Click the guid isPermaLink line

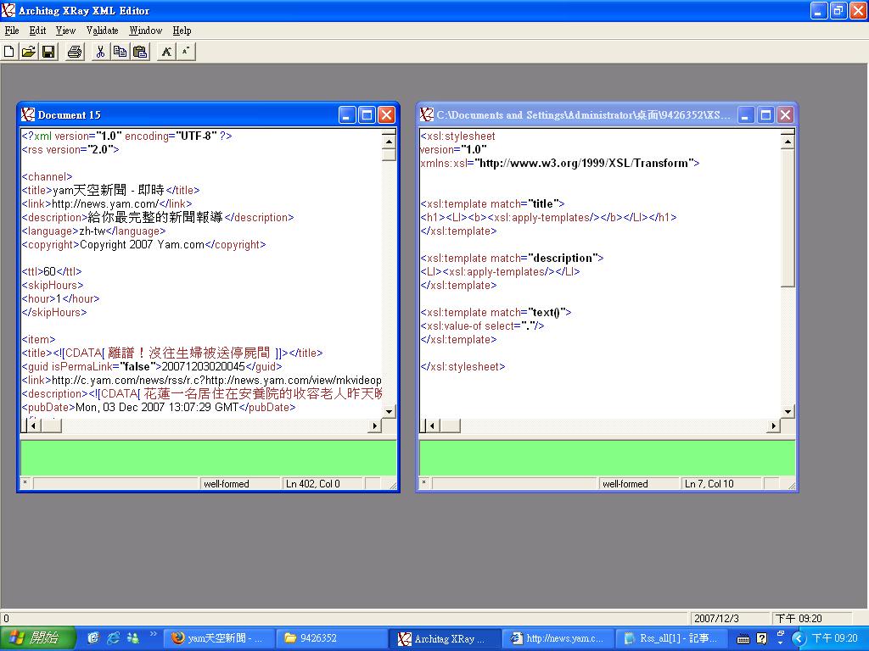click(x=152, y=366)
